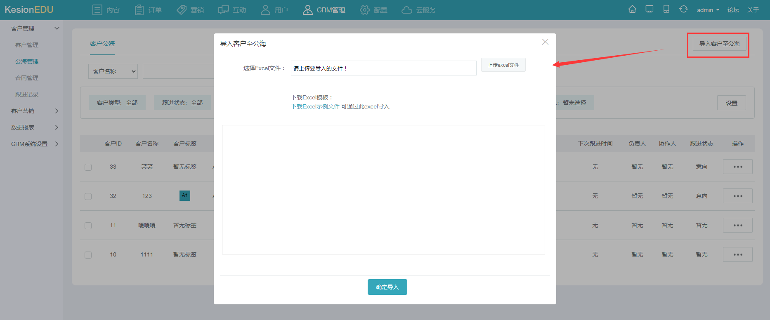Open actions menu for customer 32
Image resolution: width=770 pixels, height=320 pixels.
pos(738,196)
